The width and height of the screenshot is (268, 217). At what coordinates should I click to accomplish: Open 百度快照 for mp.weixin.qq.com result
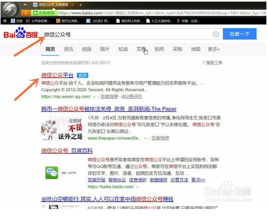(x=109, y=97)
